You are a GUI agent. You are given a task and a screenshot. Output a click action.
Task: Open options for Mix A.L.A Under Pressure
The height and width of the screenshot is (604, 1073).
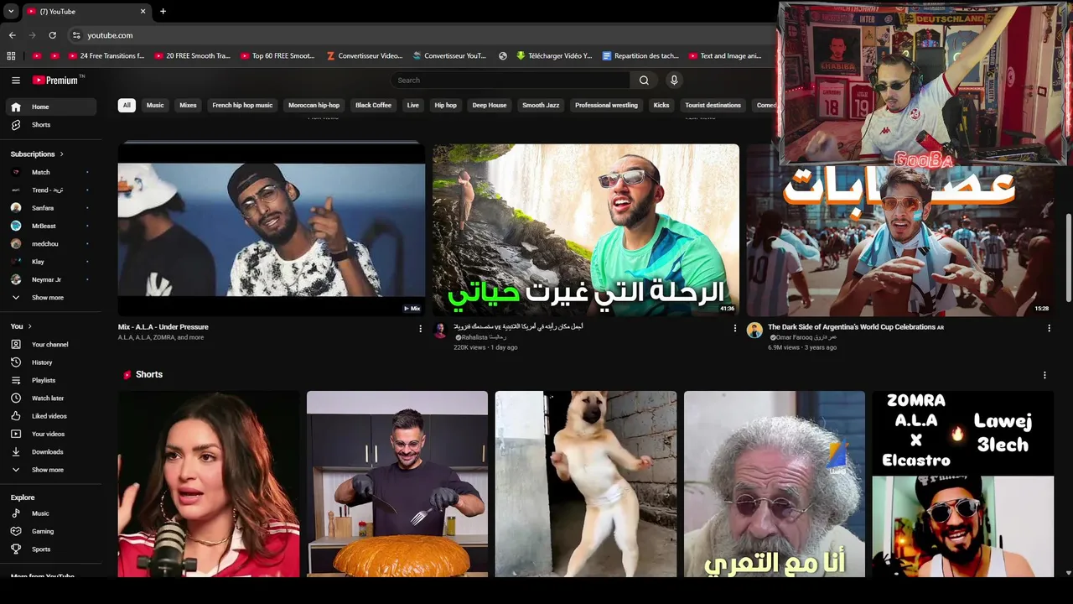[x=421, y=328]
